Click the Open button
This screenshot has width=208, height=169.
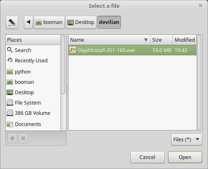185,157
